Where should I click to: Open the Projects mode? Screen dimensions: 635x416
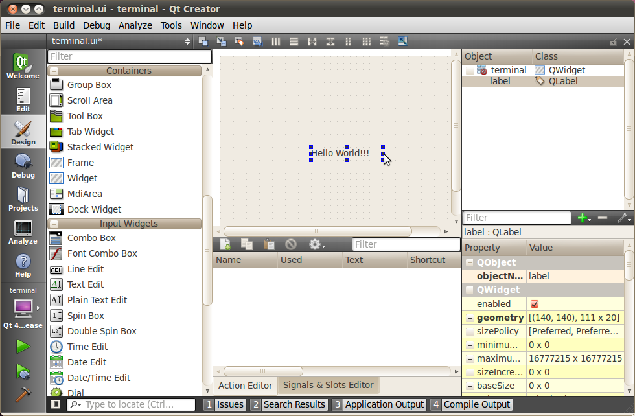23,199
